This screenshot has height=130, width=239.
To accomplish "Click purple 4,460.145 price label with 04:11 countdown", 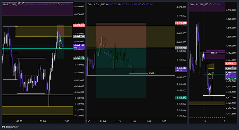I will pyautogui.click(x=79, y=46).
